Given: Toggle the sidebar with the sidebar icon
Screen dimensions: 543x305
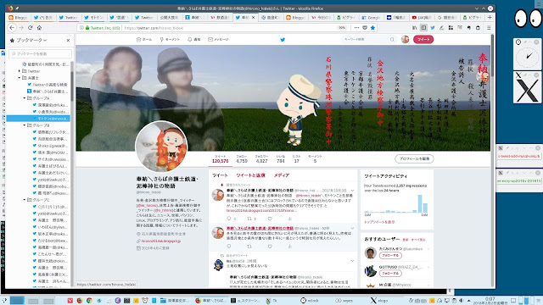Looking at the screenshot, I should 423,28.
